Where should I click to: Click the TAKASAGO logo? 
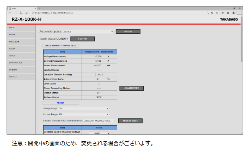(x=229, y=20)
